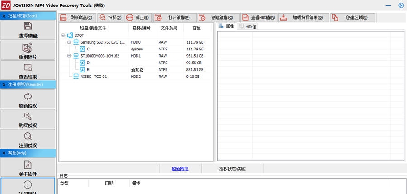Minimize the JOVISION window
This screenshot has height=194, width=407.
(388, 5)
